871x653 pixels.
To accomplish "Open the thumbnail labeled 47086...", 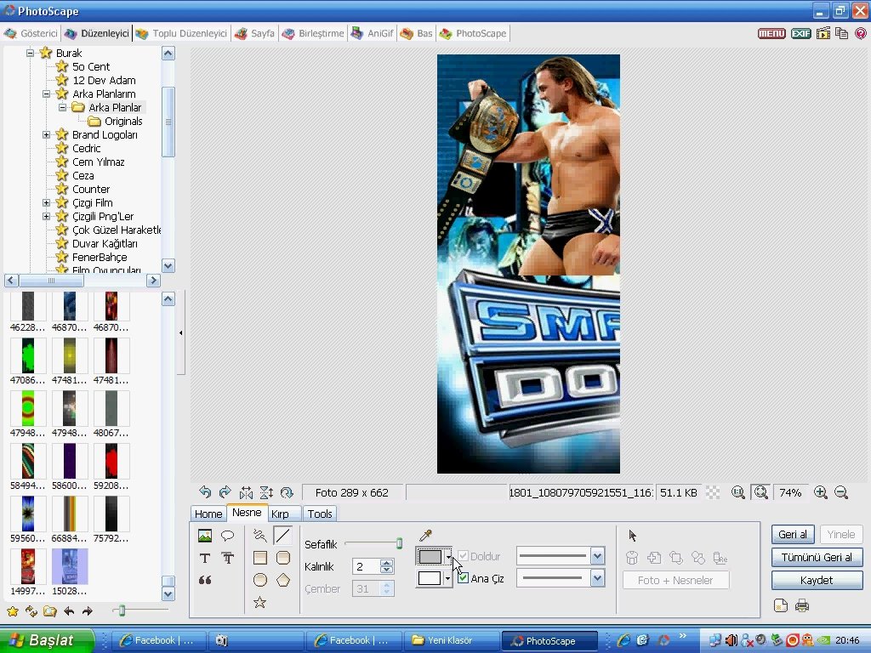I will [28, 356].
